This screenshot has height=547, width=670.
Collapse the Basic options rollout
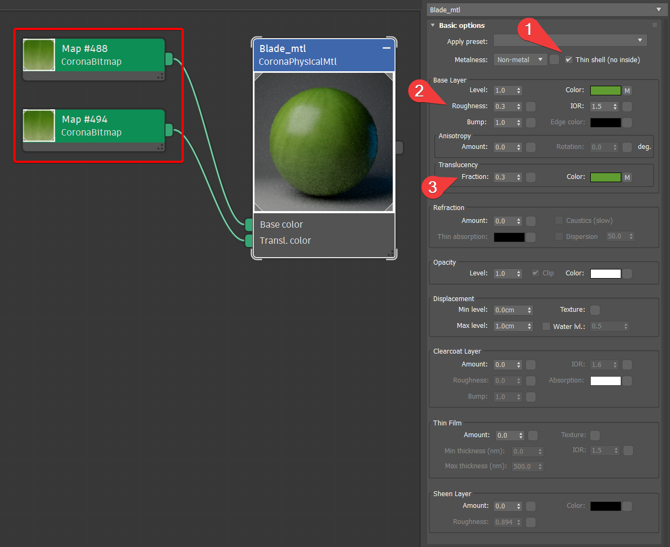433,25
